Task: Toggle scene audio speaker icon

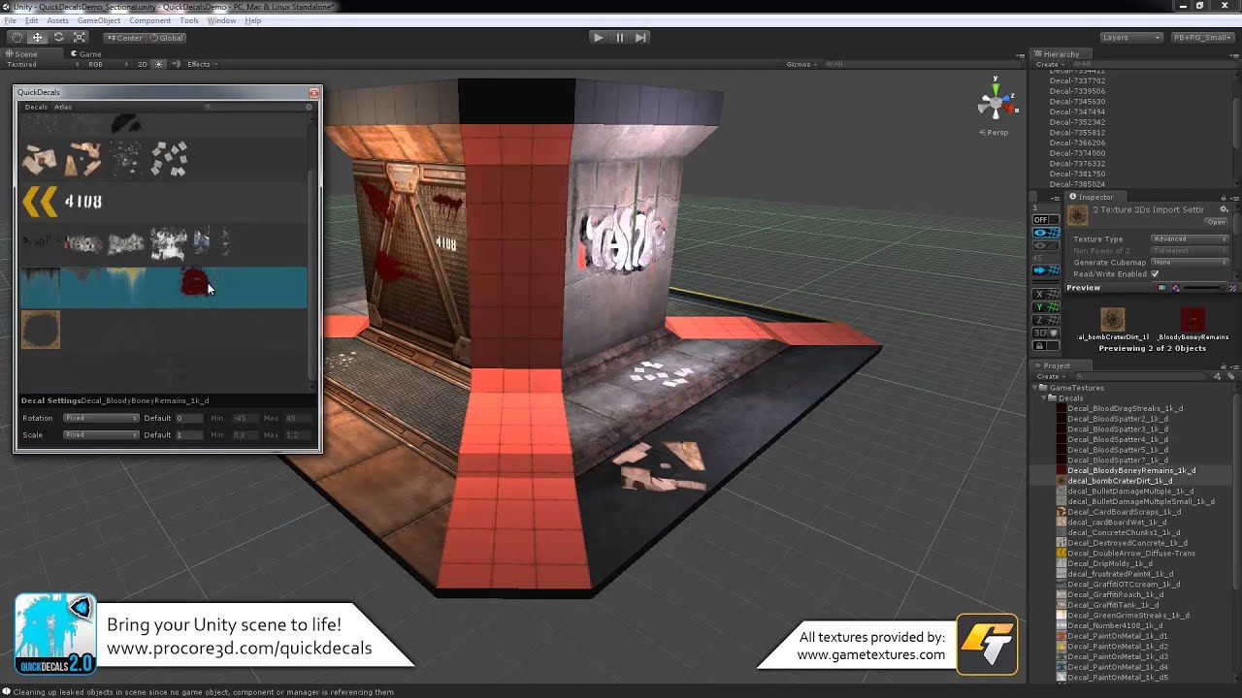Action: pos(174,64)
